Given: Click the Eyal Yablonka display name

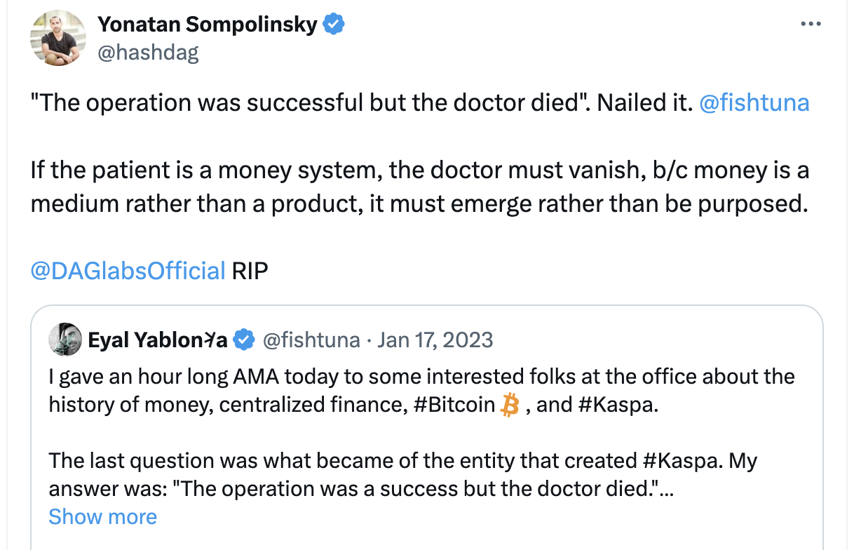Looking at the screenshot, I should pyautogui.click(x=158, y=340).
